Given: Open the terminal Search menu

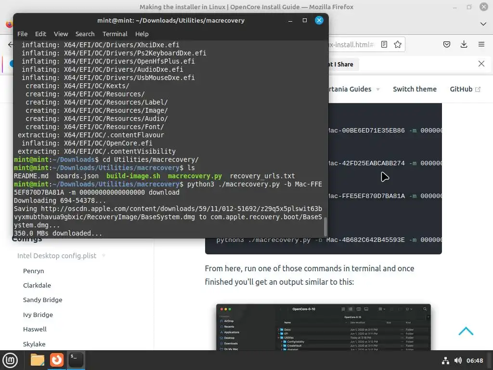Looking at the screenshot, I should (85, 34).
